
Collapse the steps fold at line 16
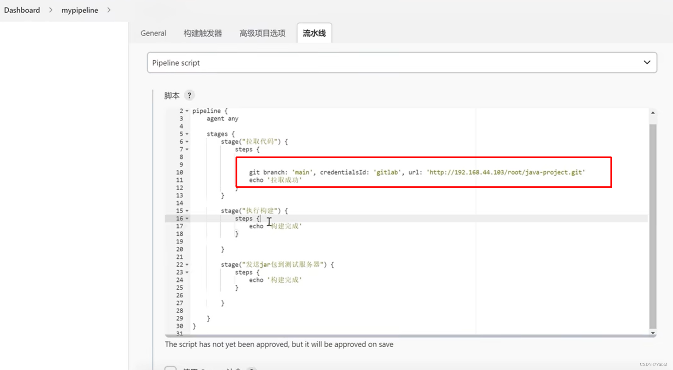(187, 219)
